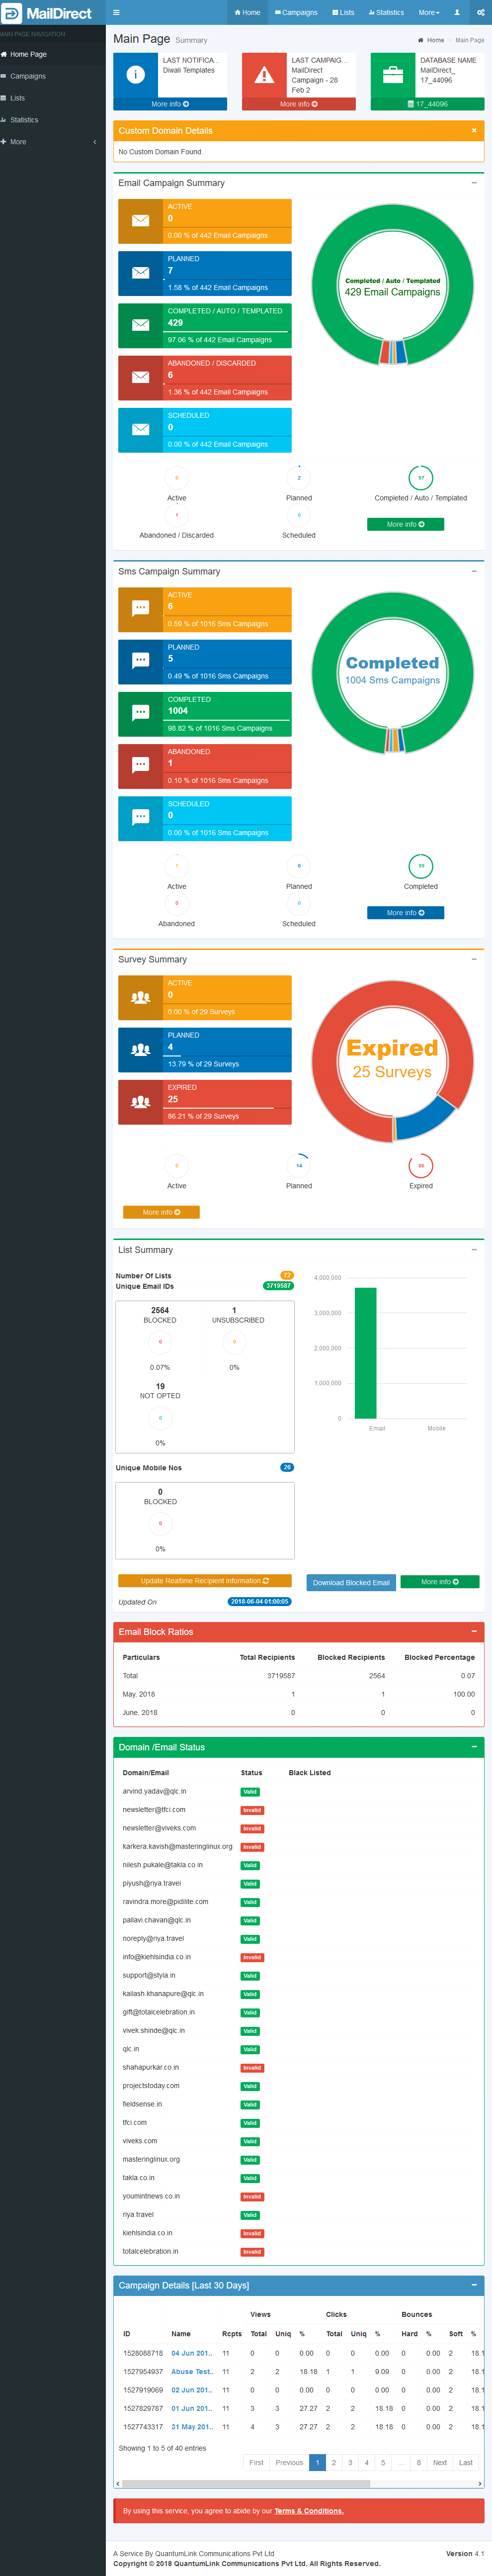Screen dimensions: 492x2576
Task: Click the Last Notification info icon tile
Action: 136,75
